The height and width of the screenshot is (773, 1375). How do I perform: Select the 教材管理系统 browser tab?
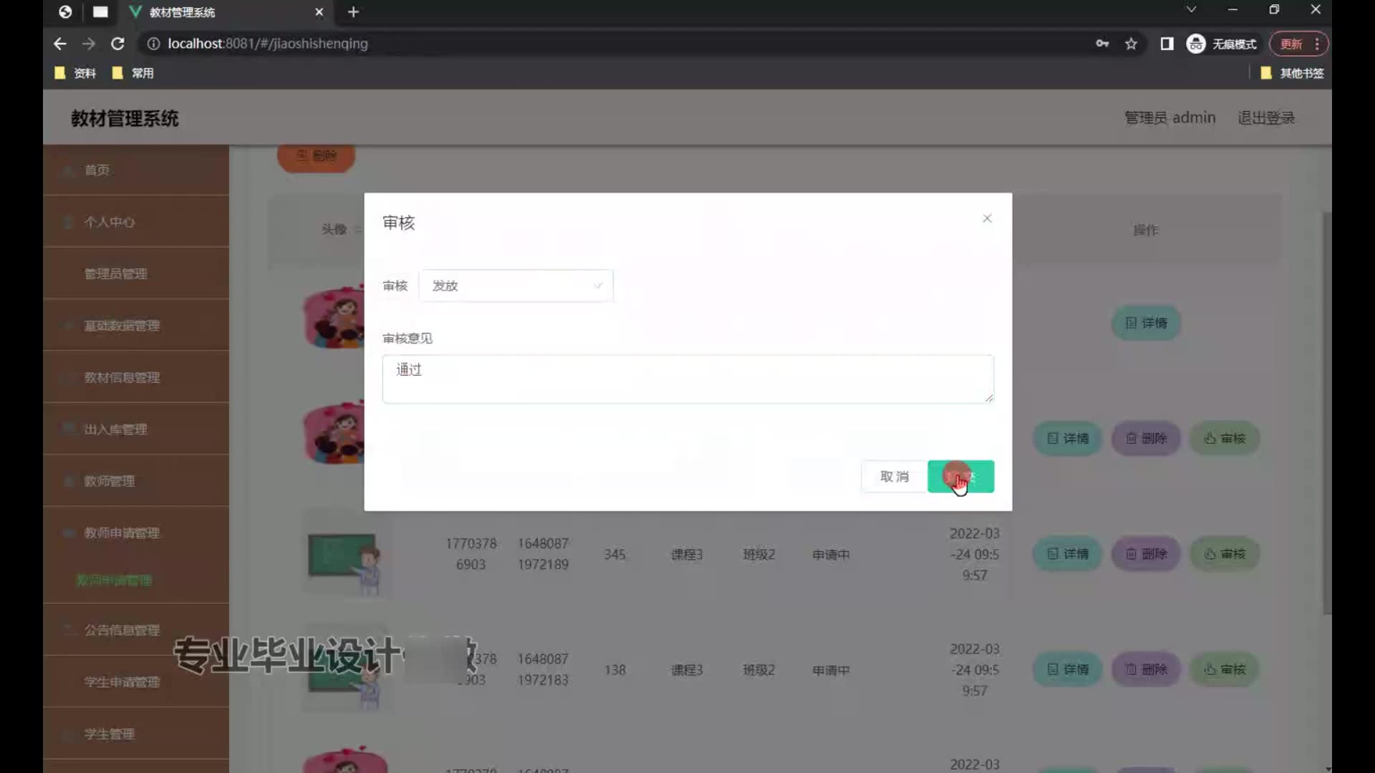(x=226, y=12)
